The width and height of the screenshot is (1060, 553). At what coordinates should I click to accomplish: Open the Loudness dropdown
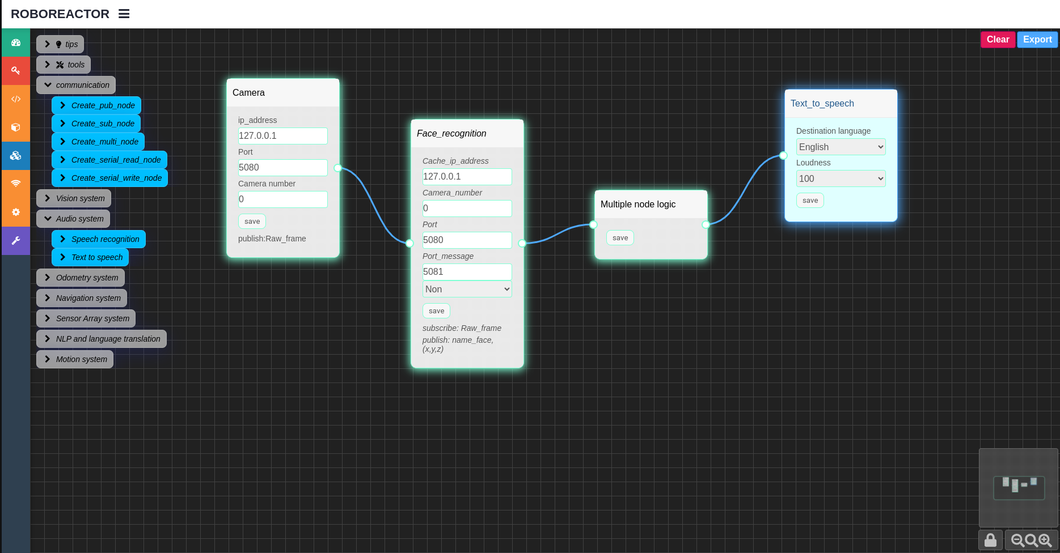click(841, 178)
